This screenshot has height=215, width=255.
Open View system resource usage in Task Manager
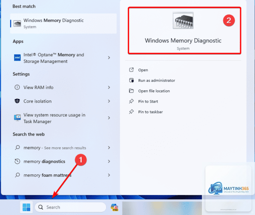click(x=54, y=118)
